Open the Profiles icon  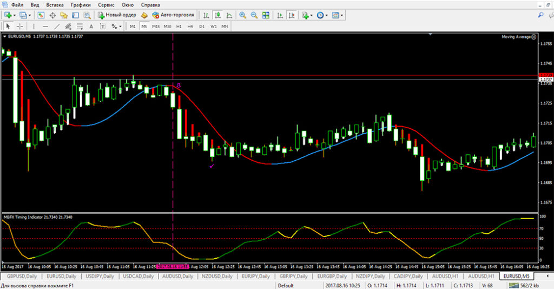point(23,15)
